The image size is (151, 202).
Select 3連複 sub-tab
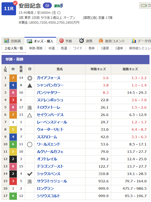(105, 48)
